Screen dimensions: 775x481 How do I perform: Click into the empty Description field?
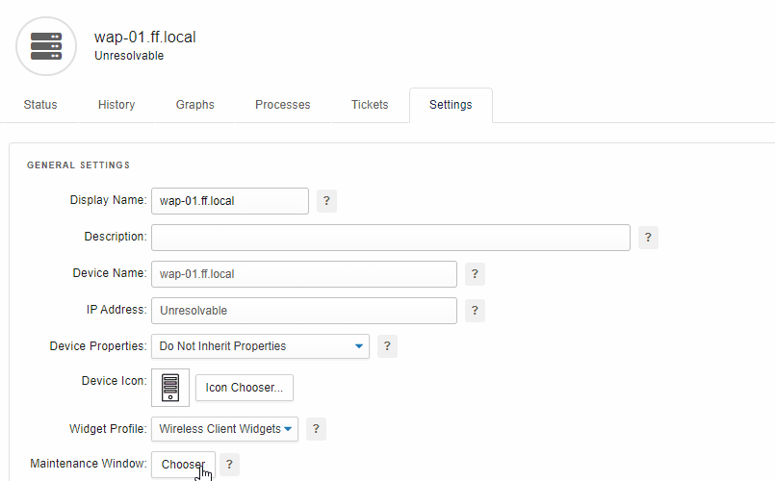391,238
